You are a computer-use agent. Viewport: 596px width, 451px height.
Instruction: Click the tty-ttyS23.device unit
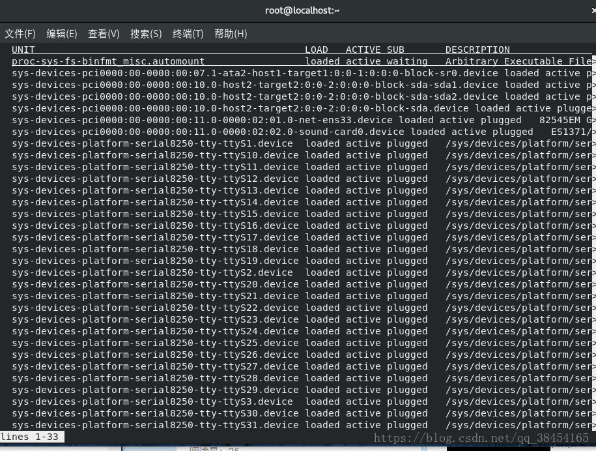point(155,320)
